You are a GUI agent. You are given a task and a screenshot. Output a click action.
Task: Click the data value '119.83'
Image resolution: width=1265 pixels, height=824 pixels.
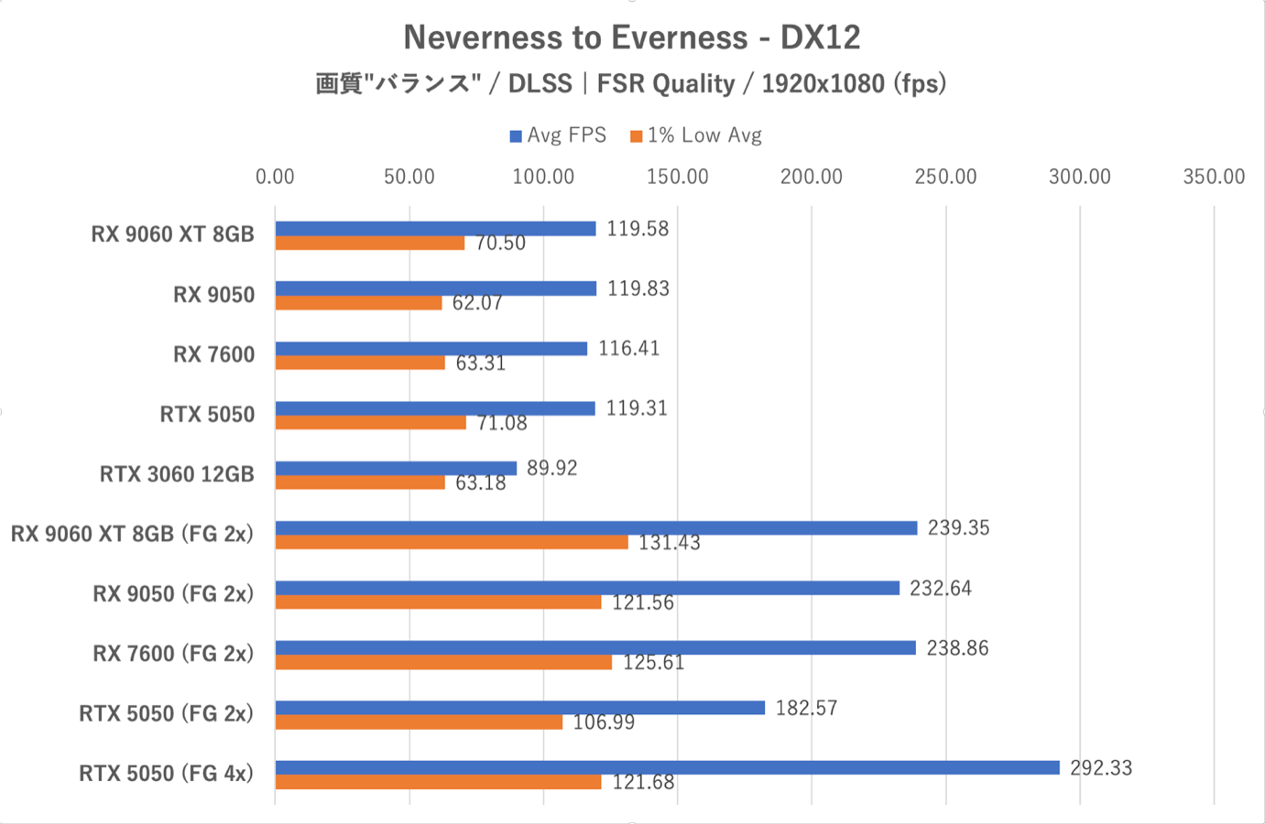(638, 288)
